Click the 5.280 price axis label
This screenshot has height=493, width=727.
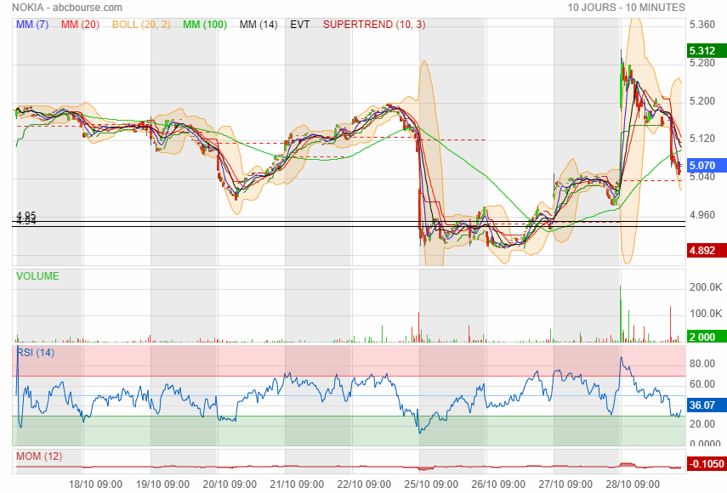coord(702,63)
